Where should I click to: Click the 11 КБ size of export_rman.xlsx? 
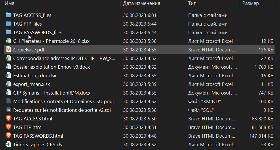(x=267, y=84)
